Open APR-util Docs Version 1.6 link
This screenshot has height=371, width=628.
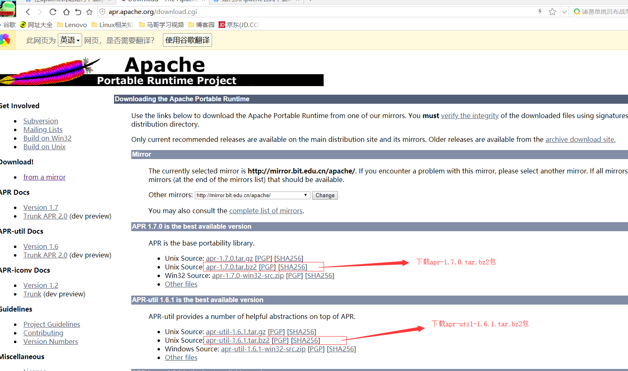[x=41, y=246]
